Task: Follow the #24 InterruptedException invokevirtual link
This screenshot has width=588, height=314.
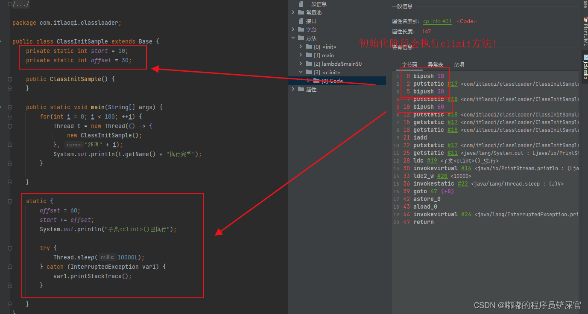Action: click(466, 215)
